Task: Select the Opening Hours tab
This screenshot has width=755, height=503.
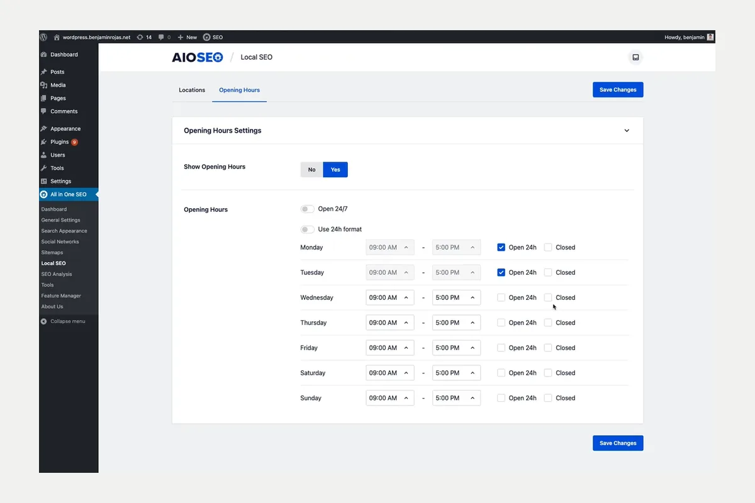Action: coord(240,90)
